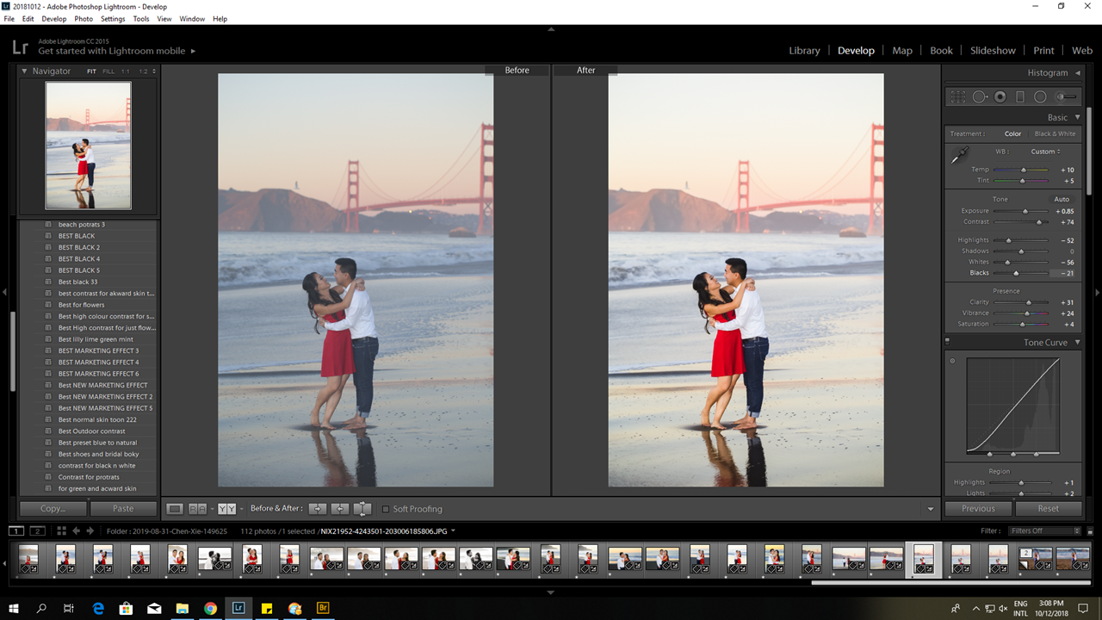This screenshot has width=1102, height=620.
Task: Select navigator FIT zoom option
Action: click(x=91, y=71)
